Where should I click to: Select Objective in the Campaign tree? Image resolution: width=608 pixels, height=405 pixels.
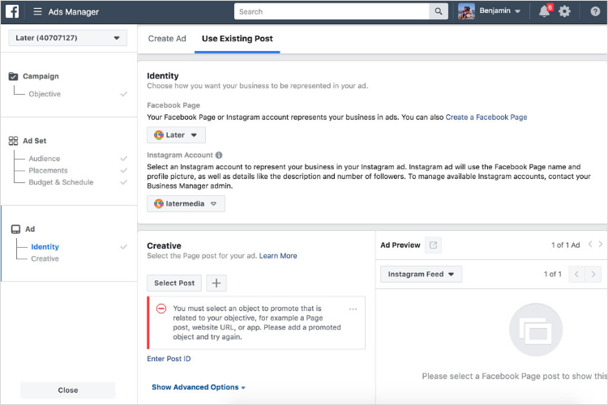[45, 94]
